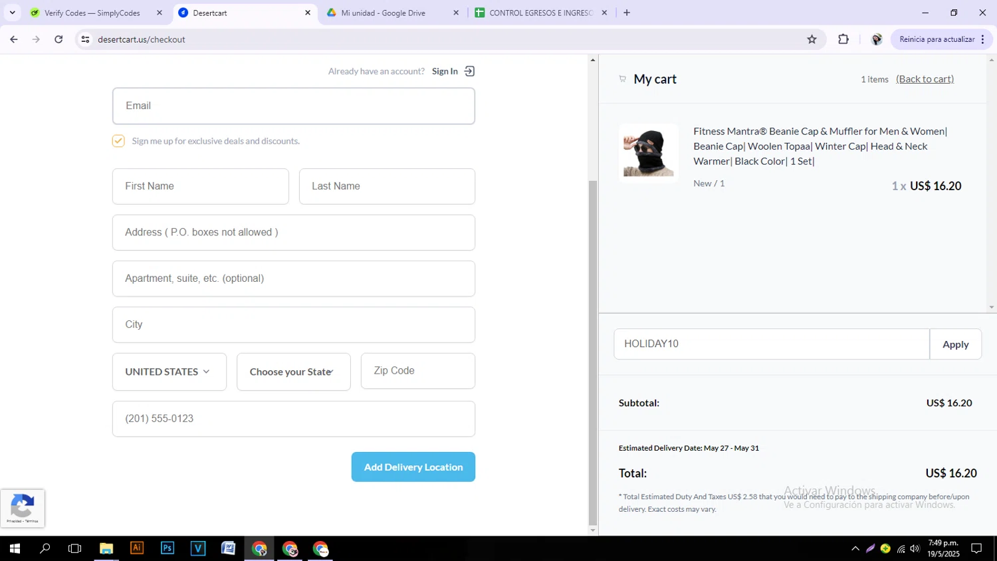Viewport: 997px width, 561px height.
Task: Click the Zip Code field
Action: coord(418,371)
